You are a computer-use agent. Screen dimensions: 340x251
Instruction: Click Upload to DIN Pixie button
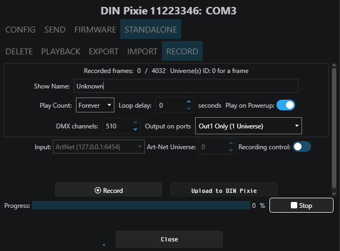click(x=224, y=190)
